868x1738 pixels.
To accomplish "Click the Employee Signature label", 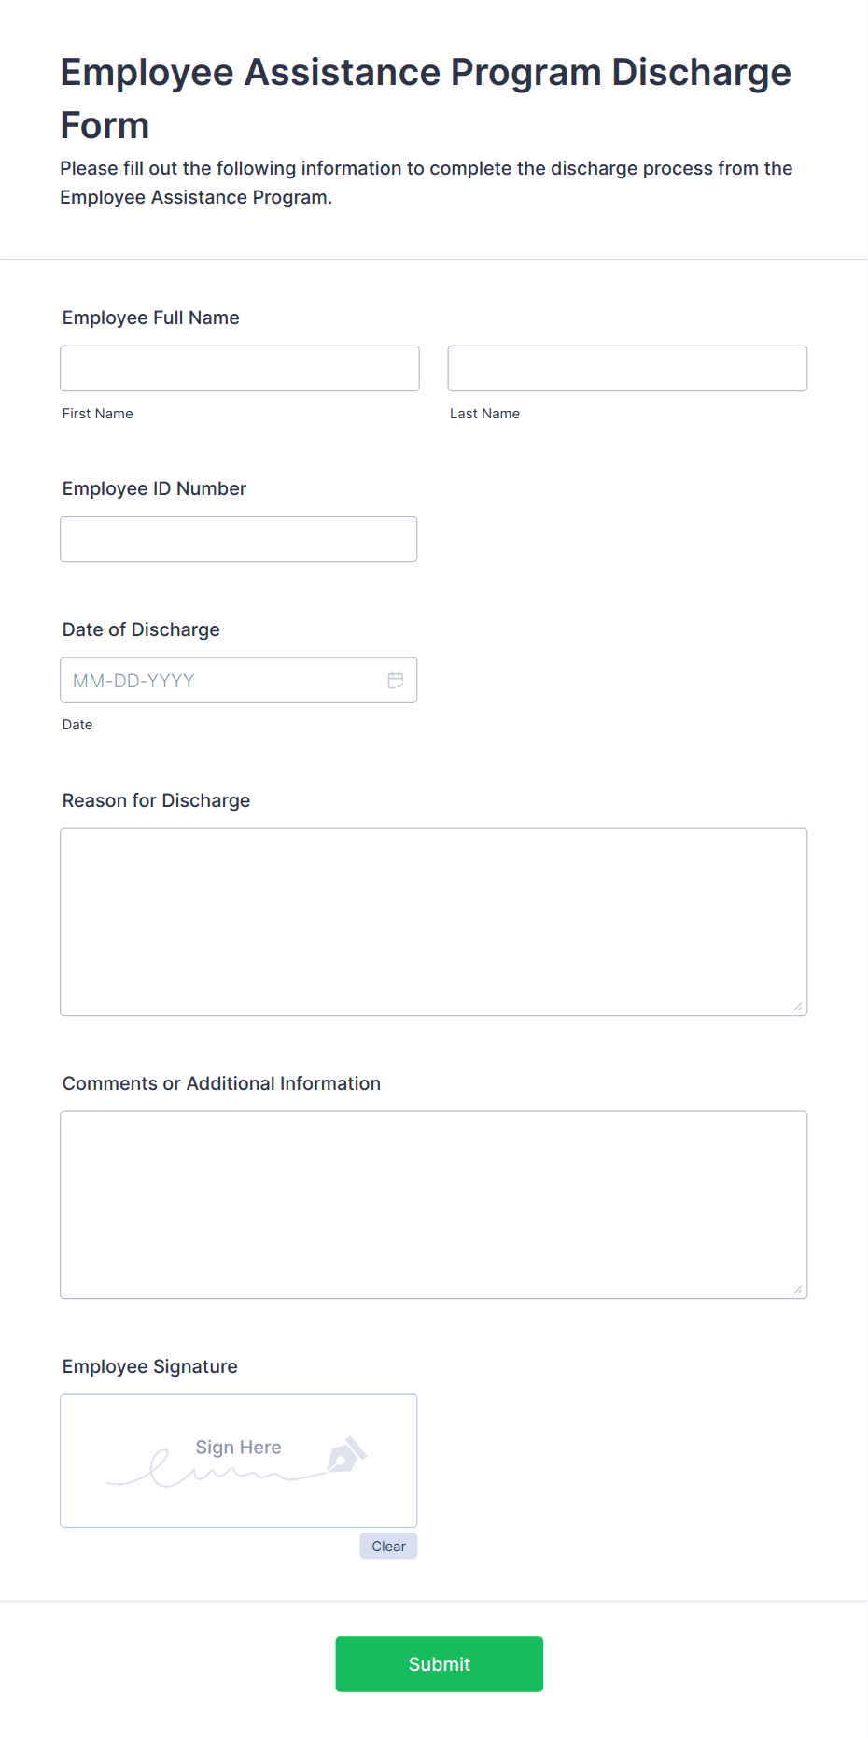I will pyautogui.click(x=150, y=1366).
